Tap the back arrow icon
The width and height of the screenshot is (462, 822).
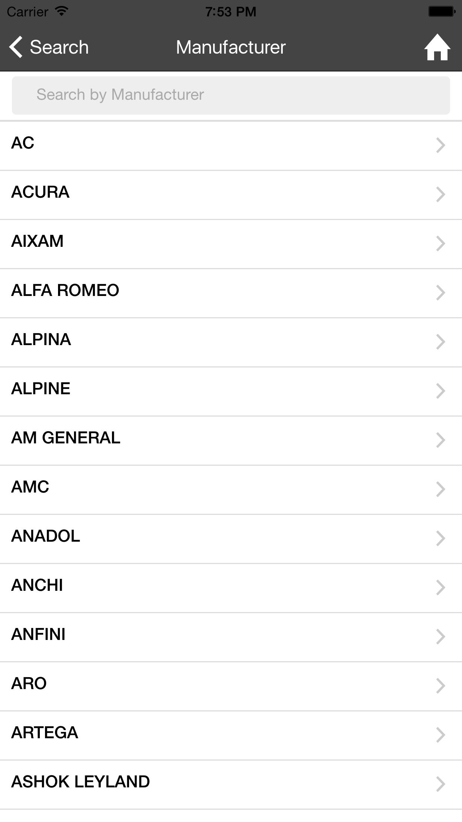[x=16, y=47]
